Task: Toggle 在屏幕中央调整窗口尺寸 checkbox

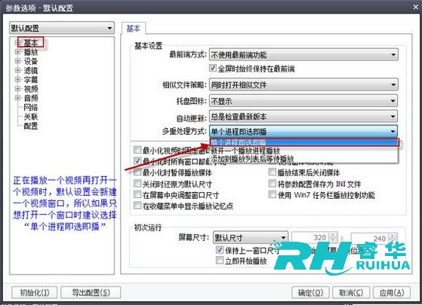Action: click(137, 194)
